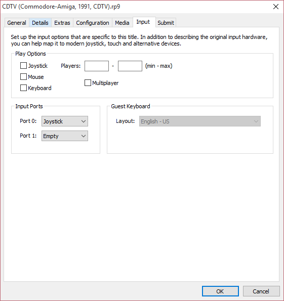284x301 pixels.
Task: Show the Media tab
Action: pos(122,23)
